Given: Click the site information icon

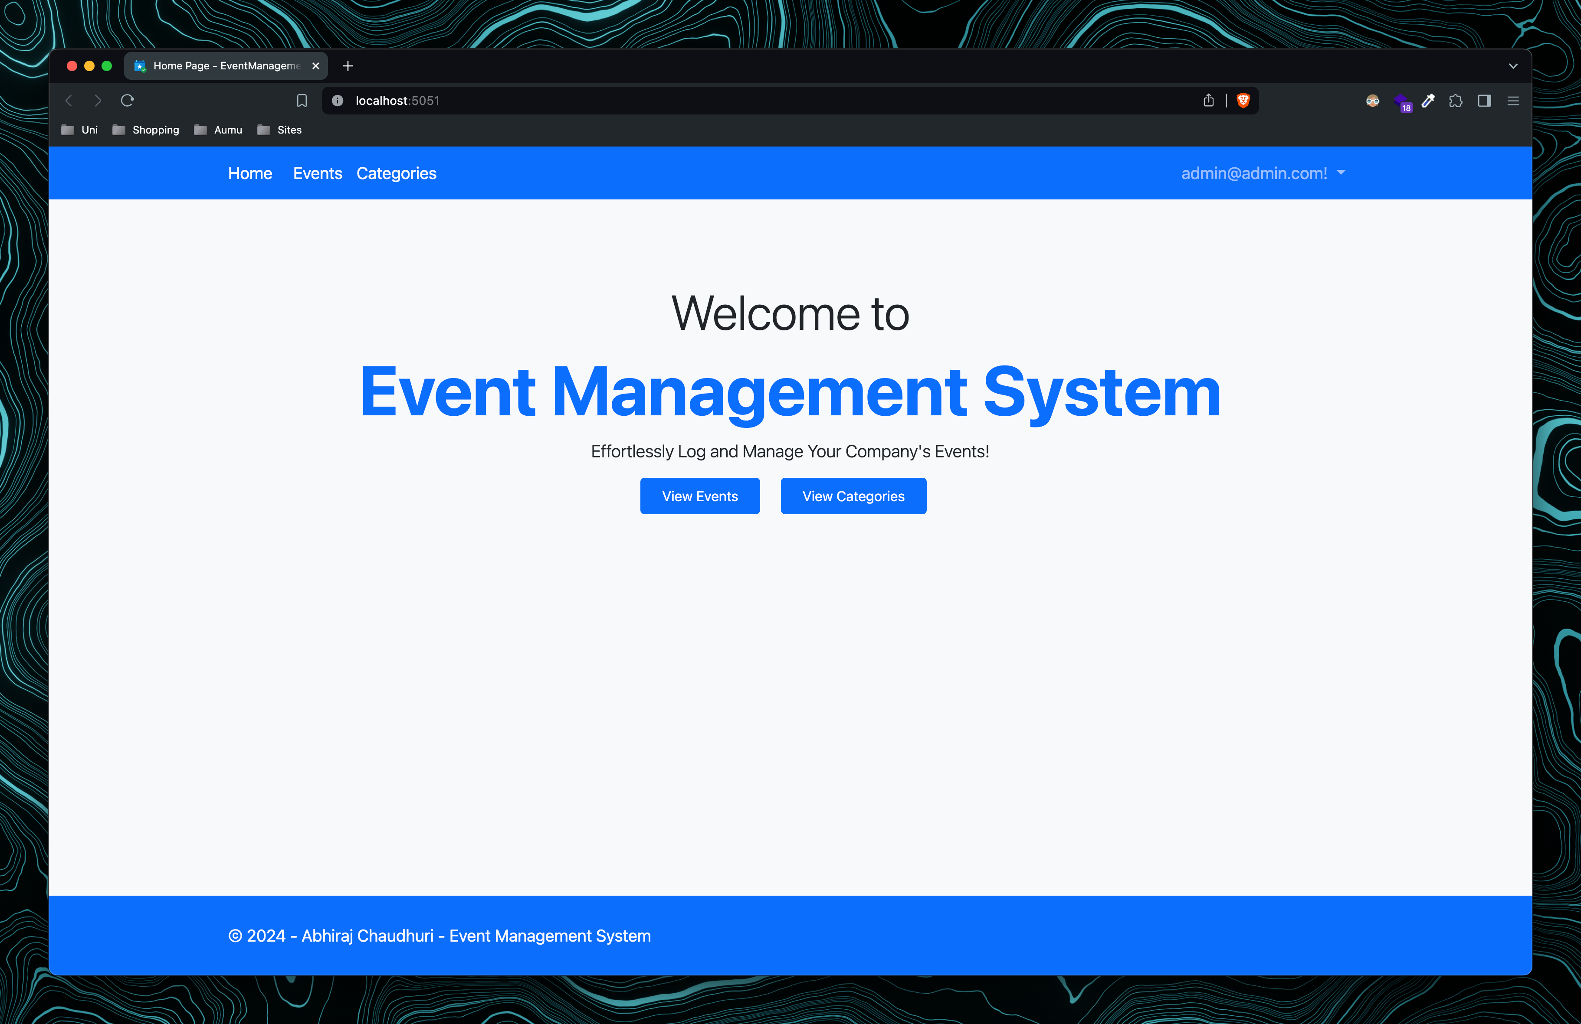Looking at the screenshot, I should (338, 101).
